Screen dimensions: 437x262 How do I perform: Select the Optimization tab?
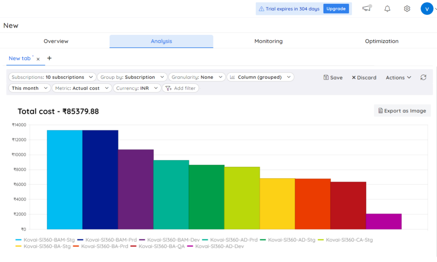point(382,41)
